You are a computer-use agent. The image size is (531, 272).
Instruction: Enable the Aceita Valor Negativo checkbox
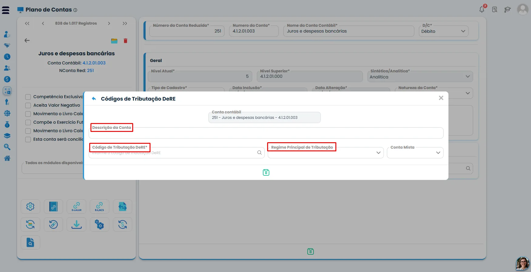click(28, 105)
